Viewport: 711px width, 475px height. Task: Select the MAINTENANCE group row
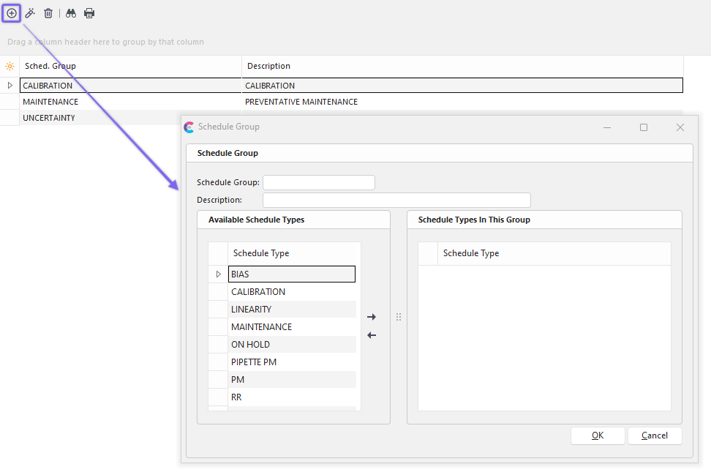point(50,102)
